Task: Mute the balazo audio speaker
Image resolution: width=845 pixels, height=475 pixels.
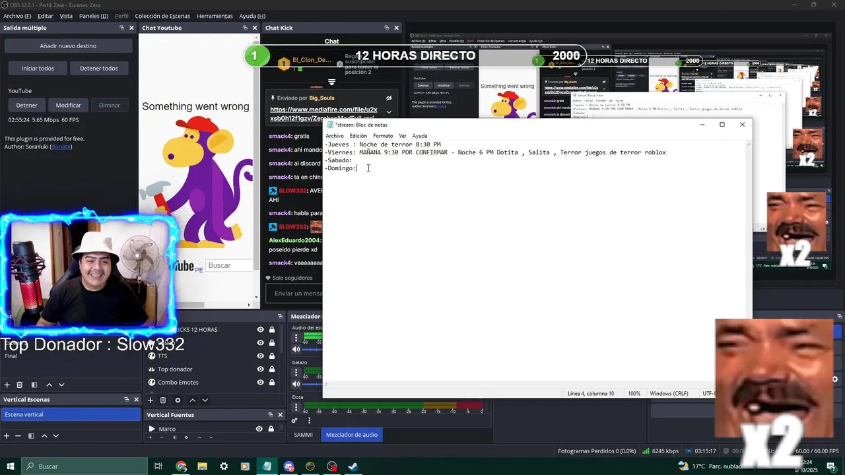Action: pyautogui.click(x=296, y=384)
